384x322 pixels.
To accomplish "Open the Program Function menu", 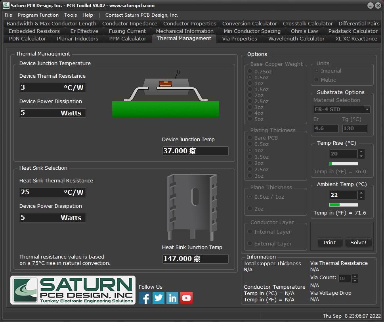I will (38, 15).
